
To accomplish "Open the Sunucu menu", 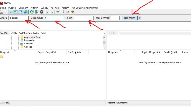I will click(44, 8).
